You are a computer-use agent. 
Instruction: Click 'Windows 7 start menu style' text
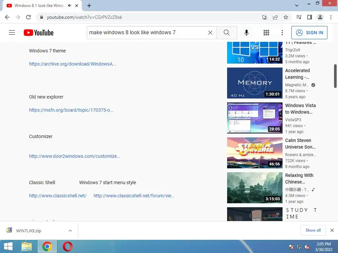(x=108, y=183)
